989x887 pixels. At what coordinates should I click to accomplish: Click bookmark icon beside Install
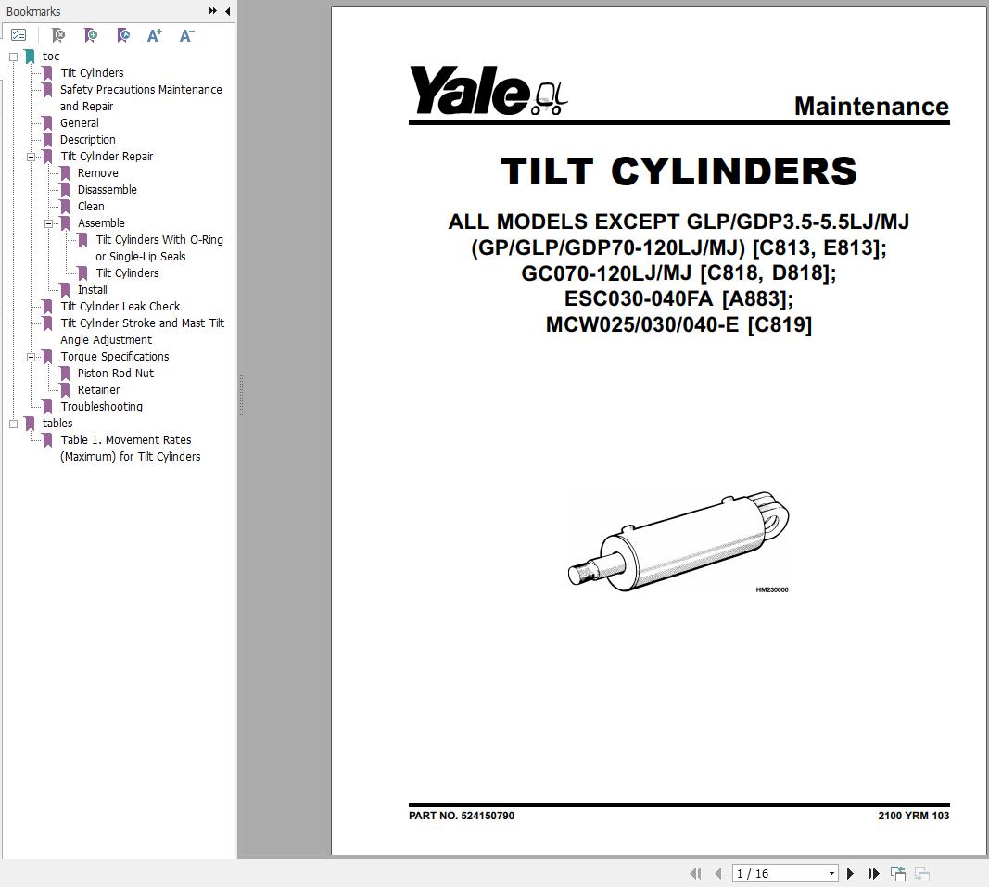pyautogui.click(x=65, y=289)
